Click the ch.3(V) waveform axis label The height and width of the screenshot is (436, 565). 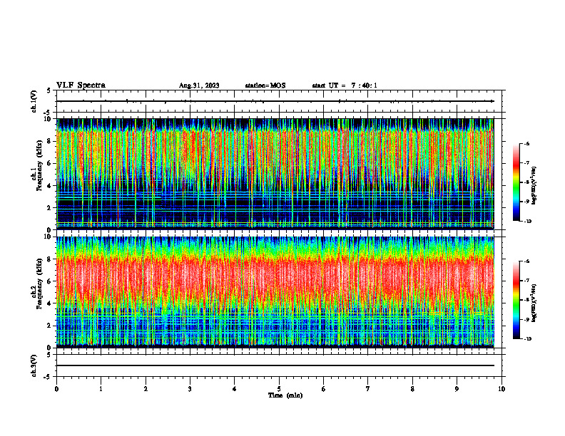(34, 365)
